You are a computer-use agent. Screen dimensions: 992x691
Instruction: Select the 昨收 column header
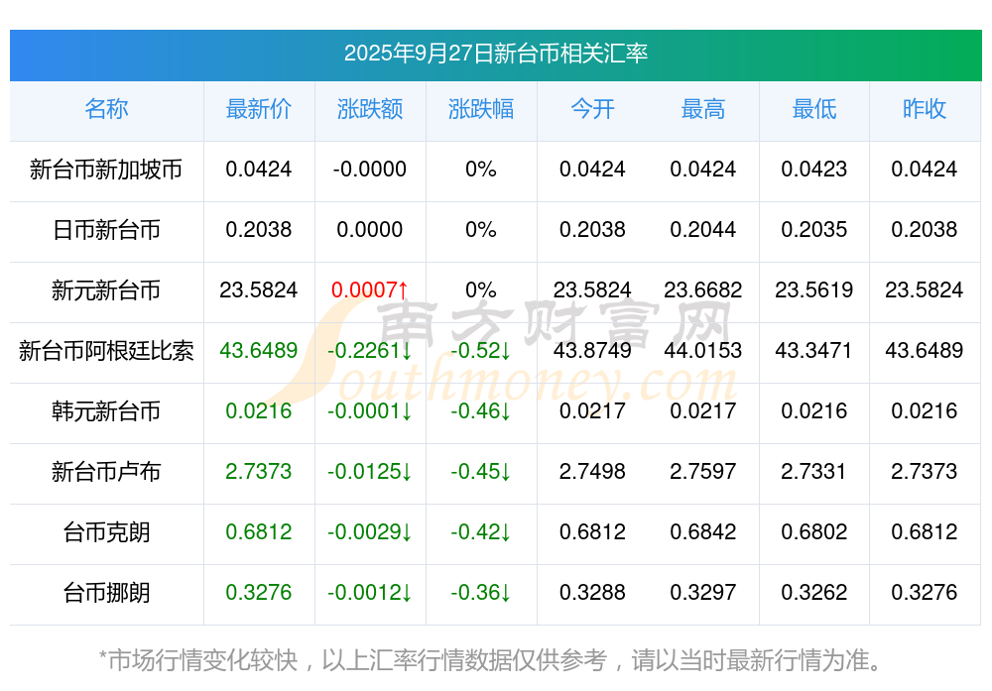(x=925, y=109)
